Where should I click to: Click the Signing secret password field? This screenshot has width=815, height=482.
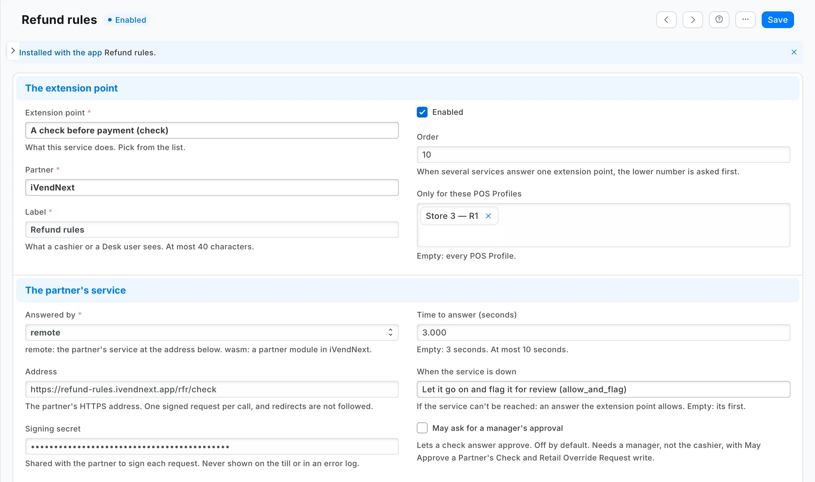[x=212, y=446]
